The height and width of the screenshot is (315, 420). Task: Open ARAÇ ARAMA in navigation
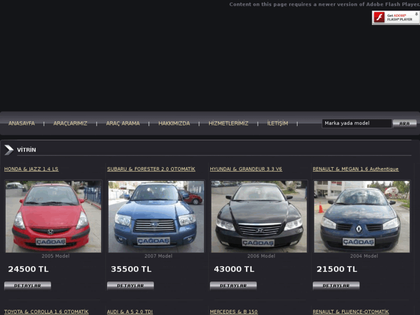tap(123, 123)
